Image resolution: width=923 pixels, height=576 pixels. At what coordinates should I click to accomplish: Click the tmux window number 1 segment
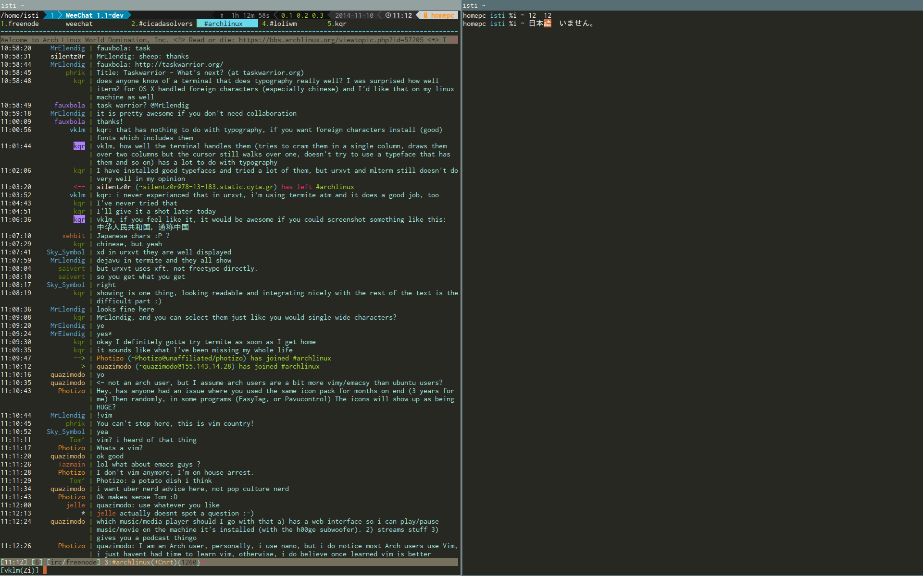click(52, 15)
